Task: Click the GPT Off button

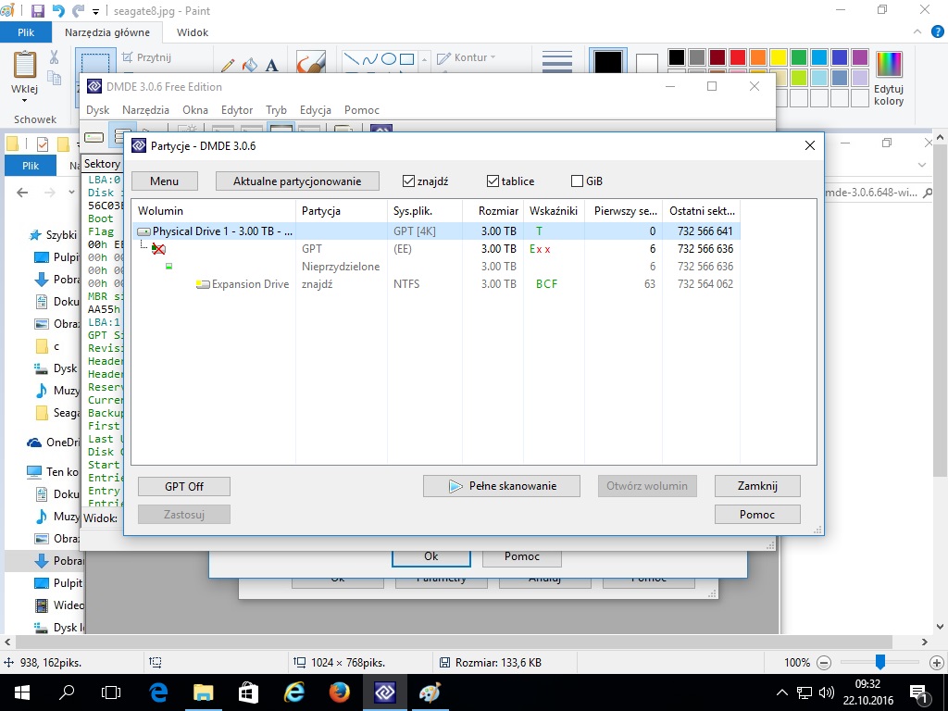Action: point(184,487)
